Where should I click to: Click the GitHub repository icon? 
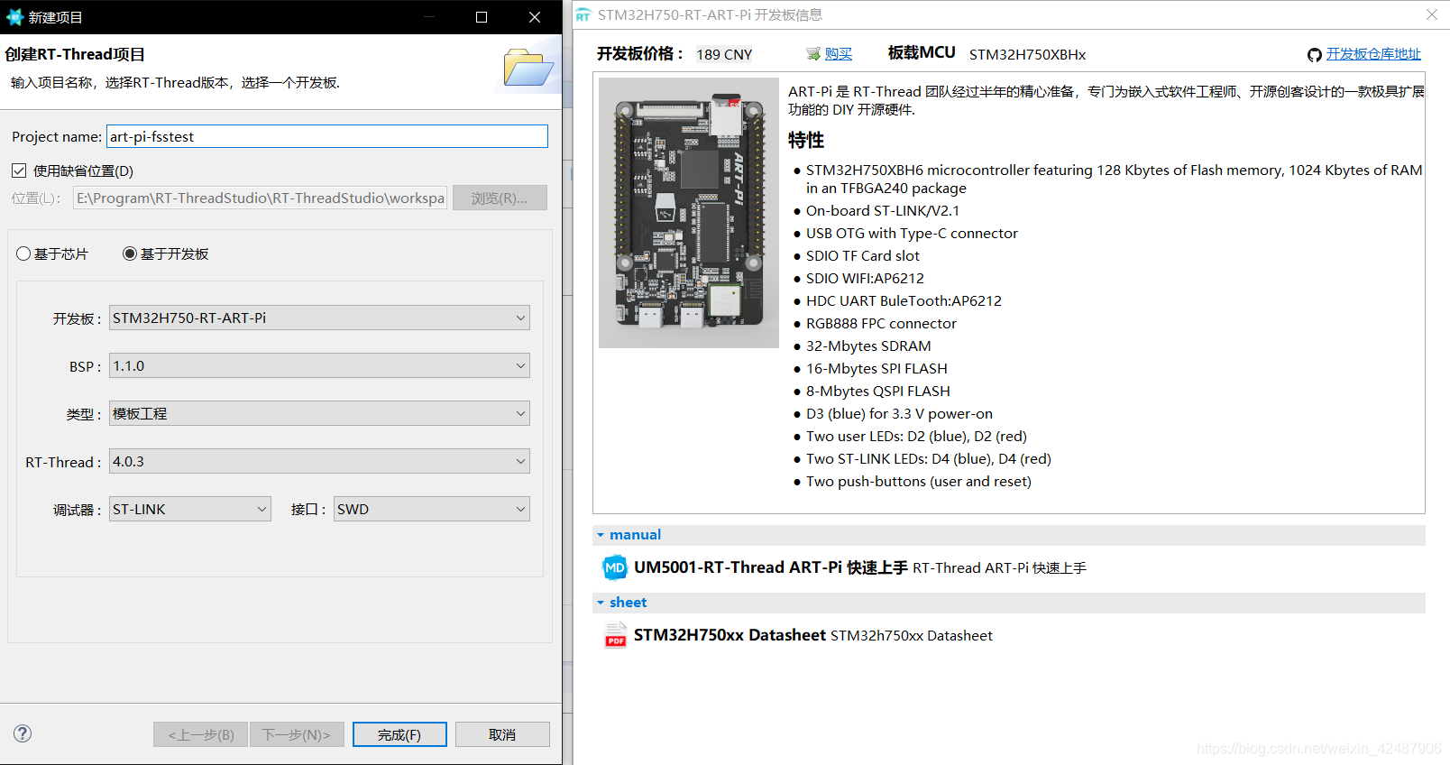click(1315, 55)
